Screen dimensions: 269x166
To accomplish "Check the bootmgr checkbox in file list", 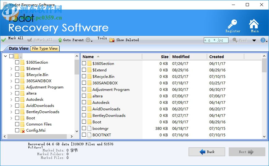I will coord(84,128).
